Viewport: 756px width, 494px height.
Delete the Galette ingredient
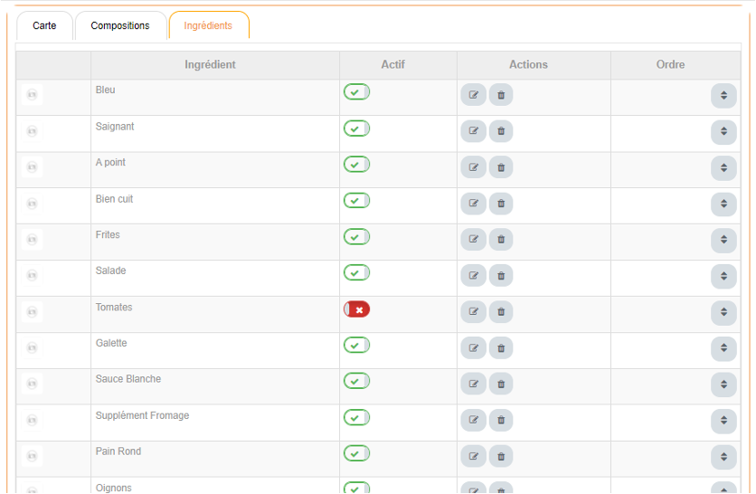point(501,348)
